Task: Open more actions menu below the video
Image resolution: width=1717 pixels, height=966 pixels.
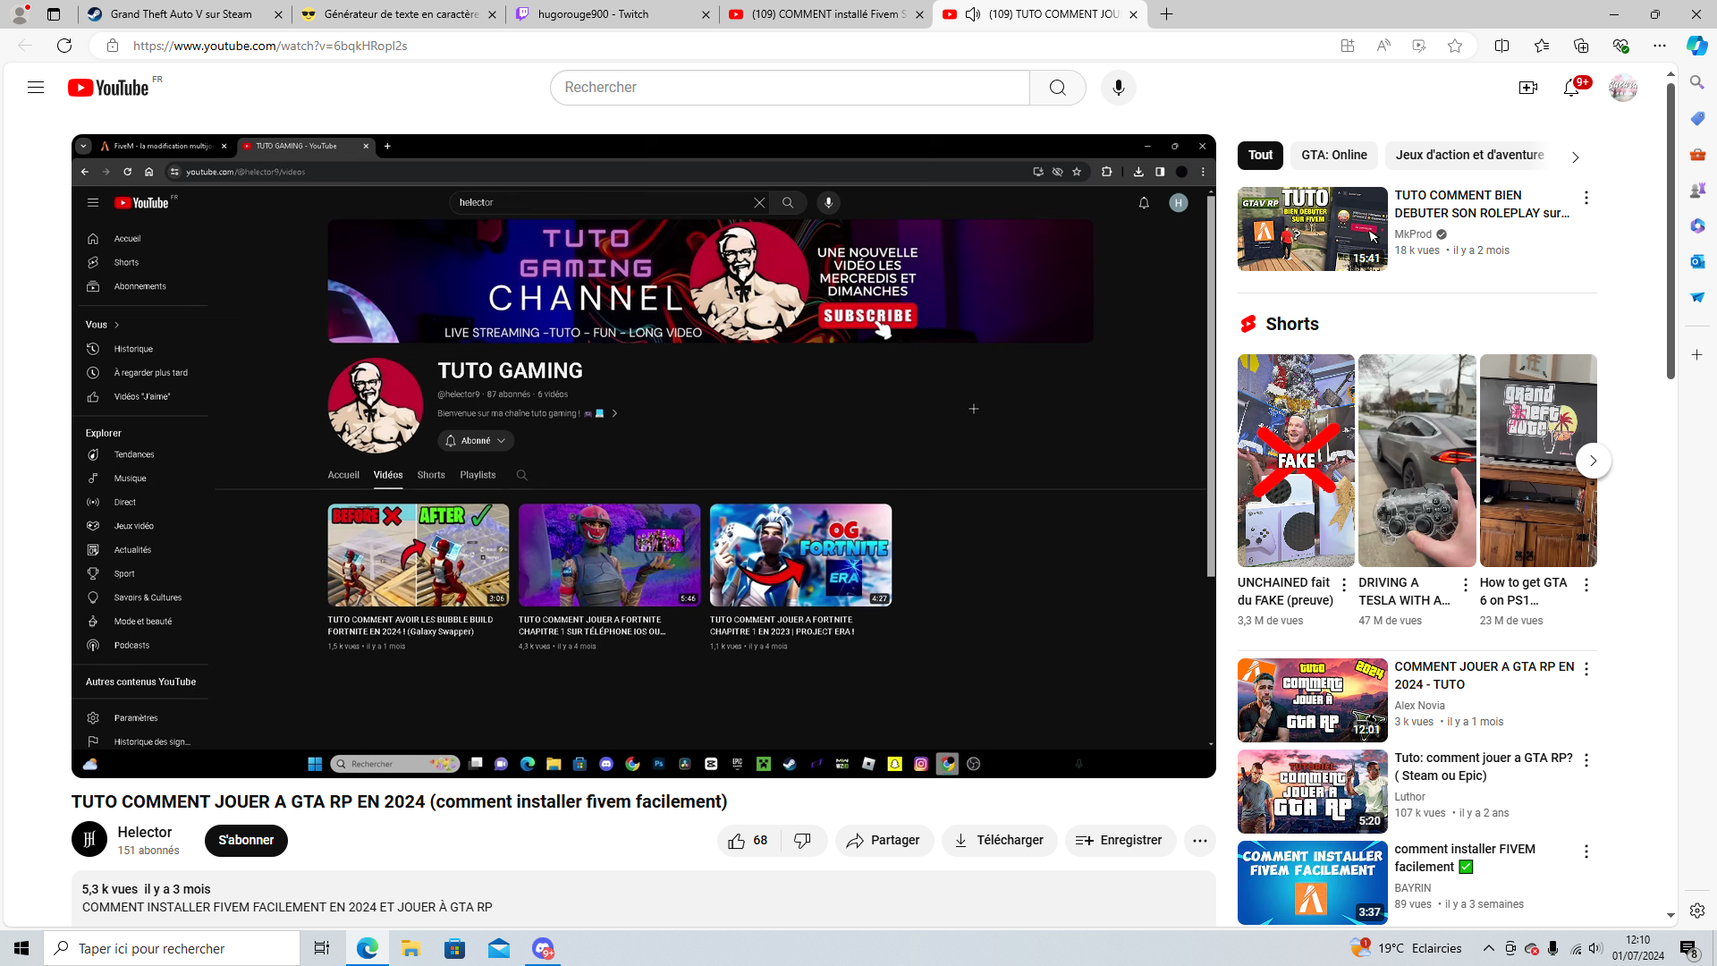Action: click(1200, 840)
